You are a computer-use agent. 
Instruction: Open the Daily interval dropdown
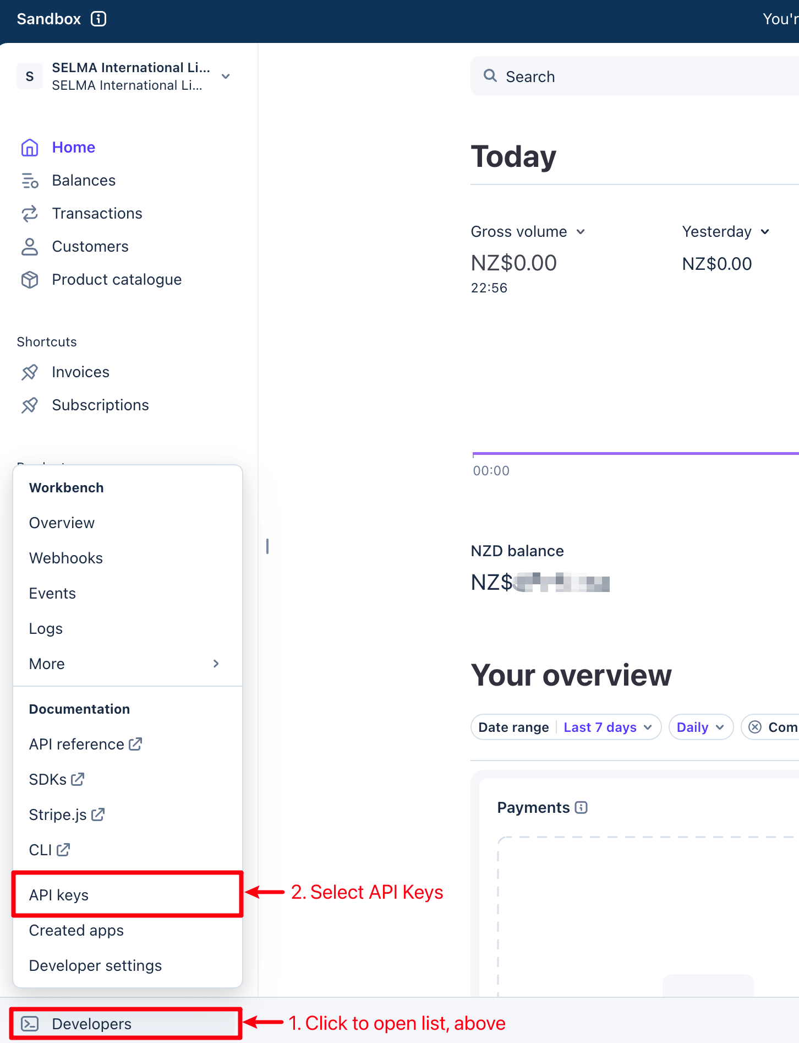pos(701,727)
